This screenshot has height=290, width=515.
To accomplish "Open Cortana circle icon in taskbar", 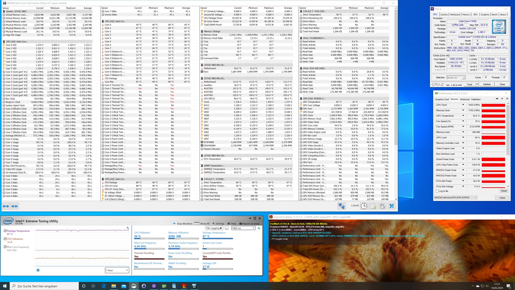I will pos(83,286).
